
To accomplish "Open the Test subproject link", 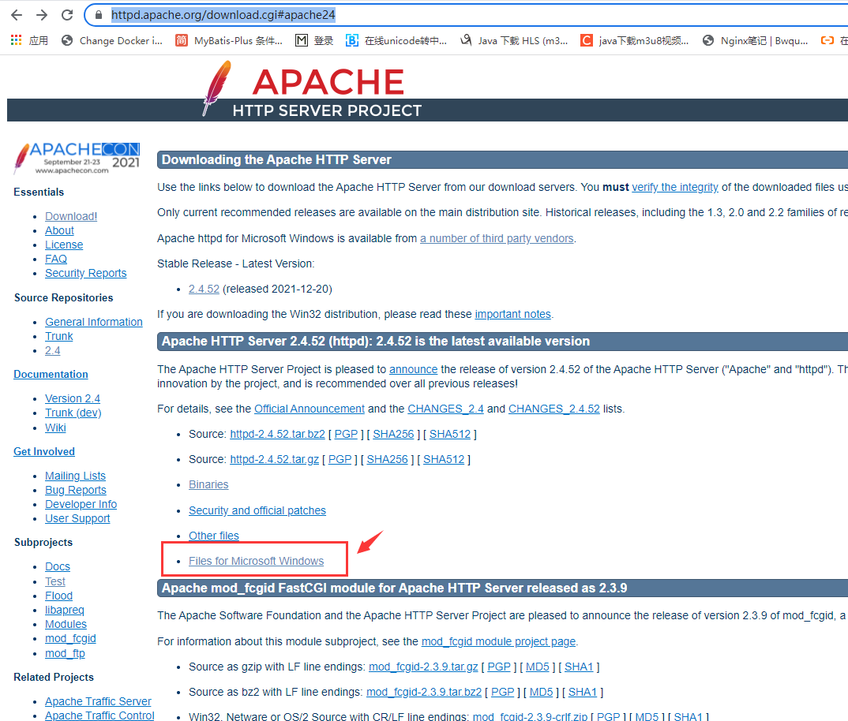I will [x=55, y=581].
